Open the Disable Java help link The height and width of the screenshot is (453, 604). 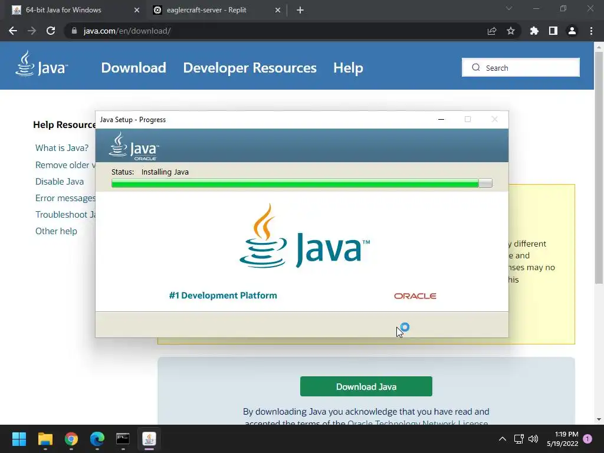pyautogui.click(x=60, y=182)
